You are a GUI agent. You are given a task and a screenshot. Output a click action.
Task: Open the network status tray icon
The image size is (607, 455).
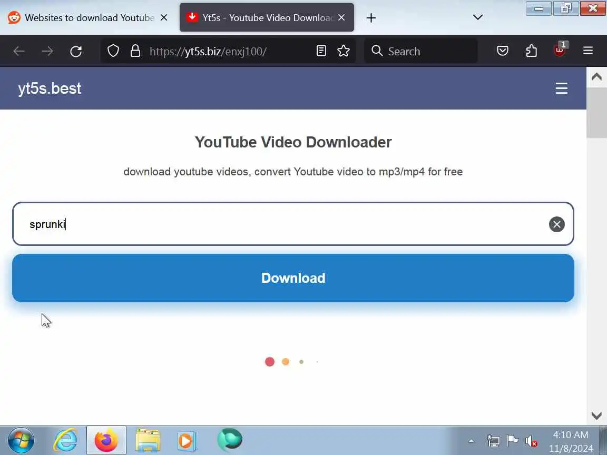pyautogui.click(x=493, y=441)
